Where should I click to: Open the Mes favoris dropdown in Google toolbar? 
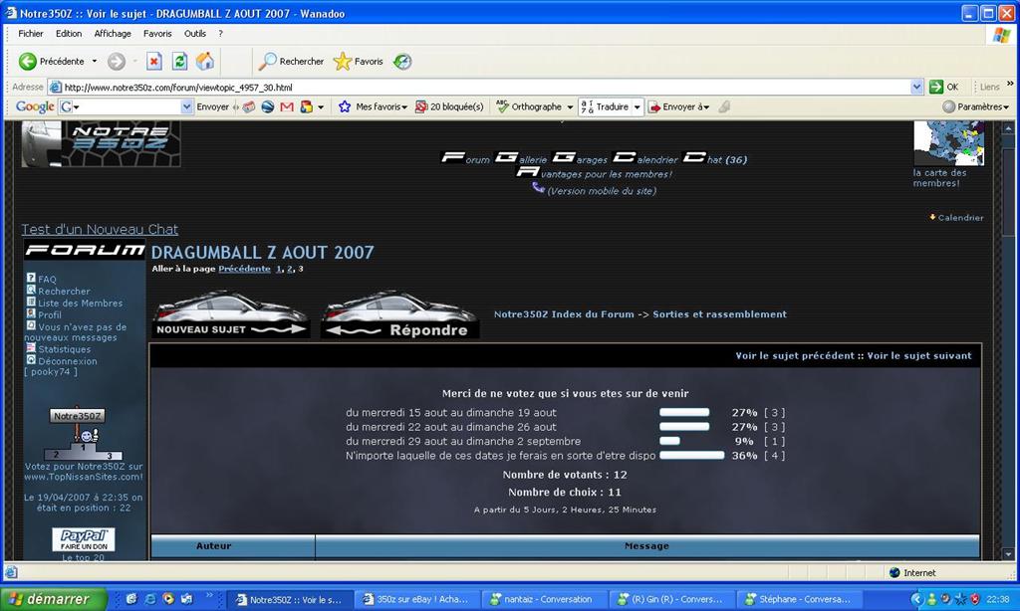374,106
